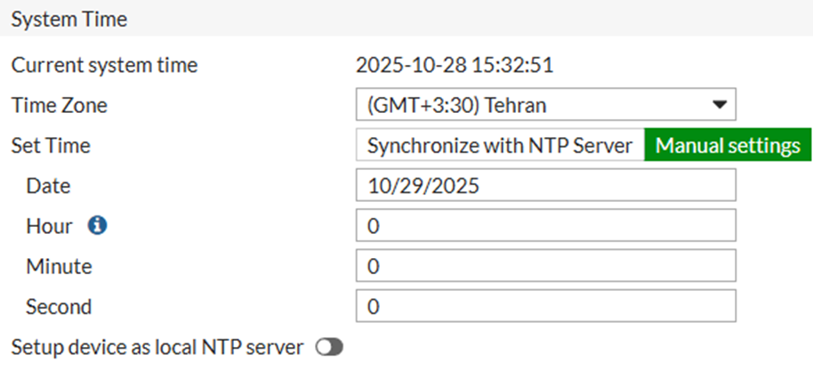Click the Second label text
The width and height of the screenshot is (813, 371).
coord(59,307)
